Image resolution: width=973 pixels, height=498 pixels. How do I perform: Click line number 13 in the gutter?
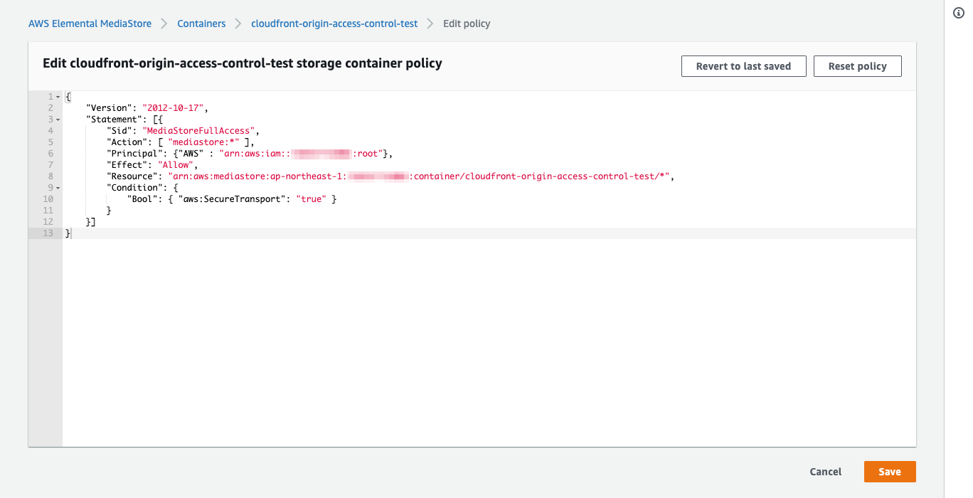coord(48,233)
